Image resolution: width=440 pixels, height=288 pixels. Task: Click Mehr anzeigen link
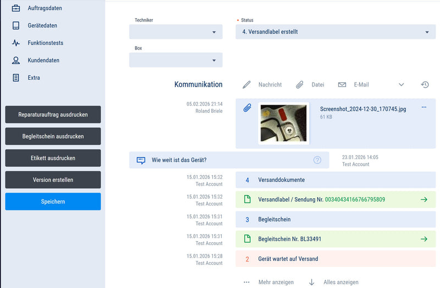point(276,282)
